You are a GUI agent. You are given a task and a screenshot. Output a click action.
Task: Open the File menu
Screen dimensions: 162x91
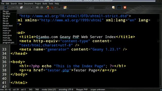click(x=3, y=4)
